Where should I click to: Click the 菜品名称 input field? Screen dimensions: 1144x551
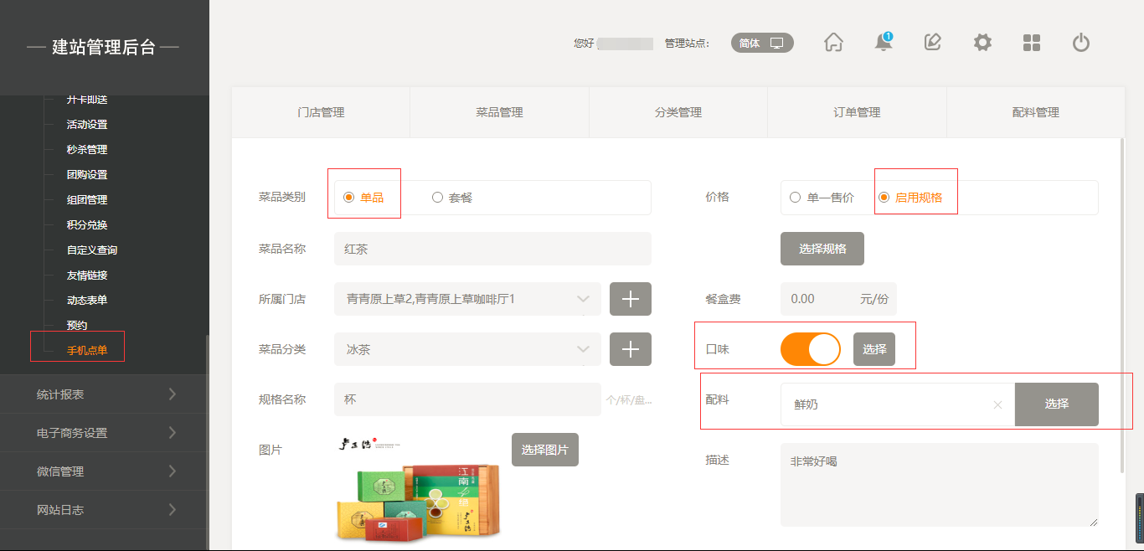coord(492,249)
